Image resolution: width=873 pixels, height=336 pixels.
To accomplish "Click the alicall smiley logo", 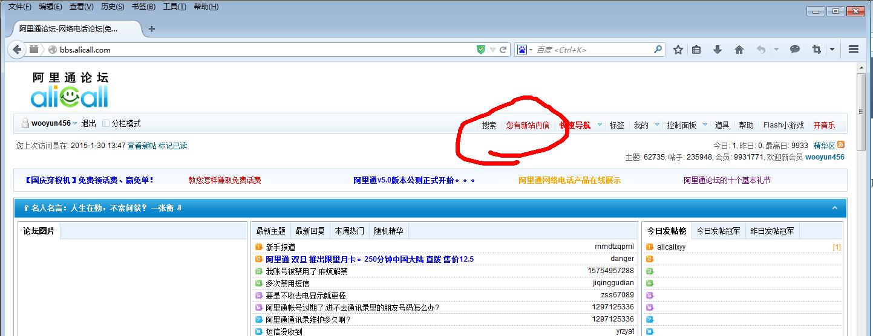I will point(69,97).
